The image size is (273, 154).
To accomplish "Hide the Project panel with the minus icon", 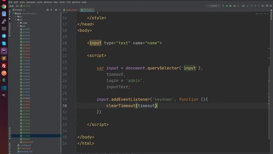I will tap(60, 10).
